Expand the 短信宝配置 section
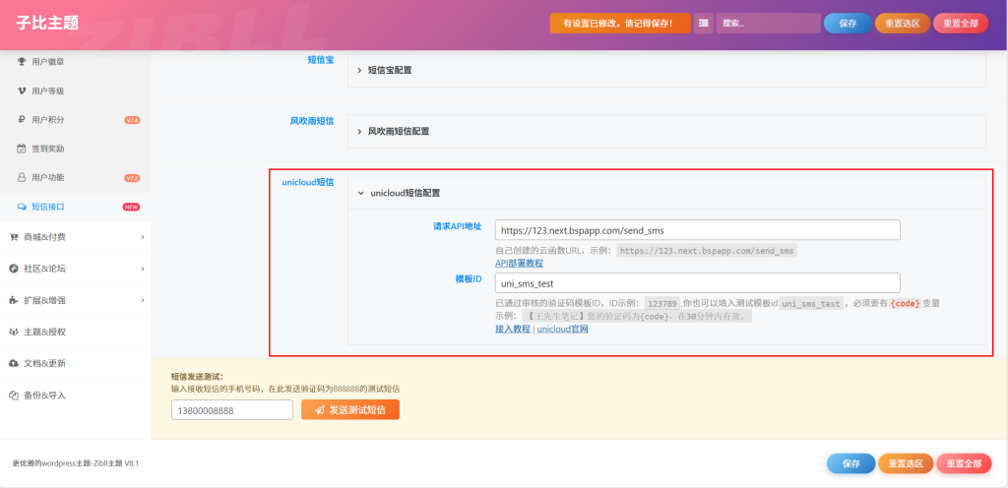 [389, 70]
